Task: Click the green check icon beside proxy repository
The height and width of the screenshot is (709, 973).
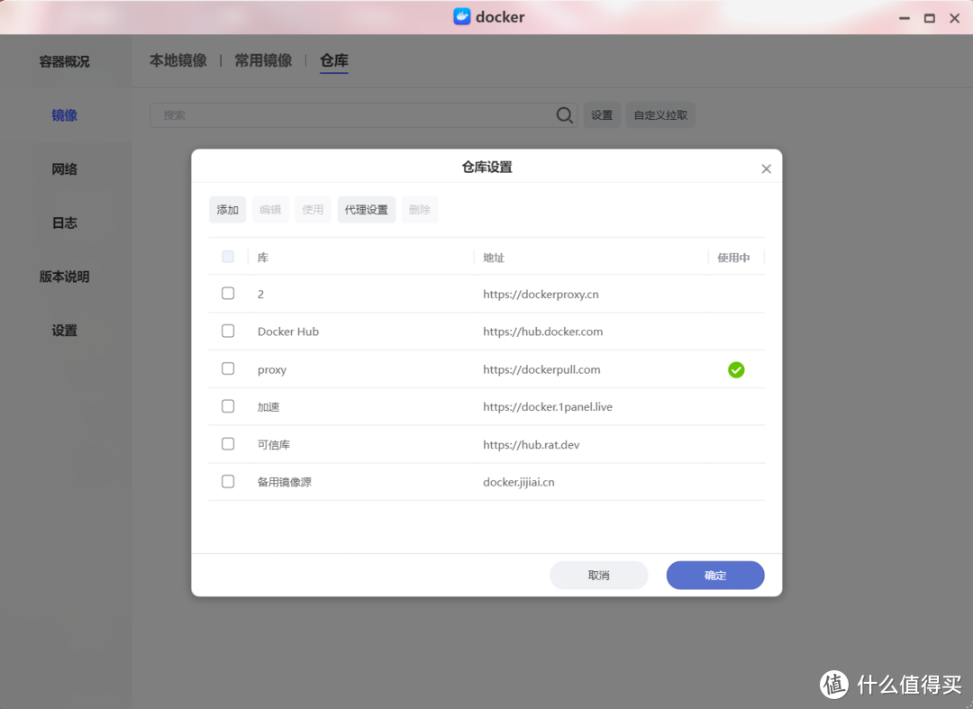Action: point(736,369)
